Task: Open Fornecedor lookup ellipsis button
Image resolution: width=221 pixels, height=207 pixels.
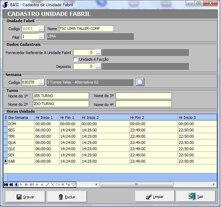Action: coord(98,52)
